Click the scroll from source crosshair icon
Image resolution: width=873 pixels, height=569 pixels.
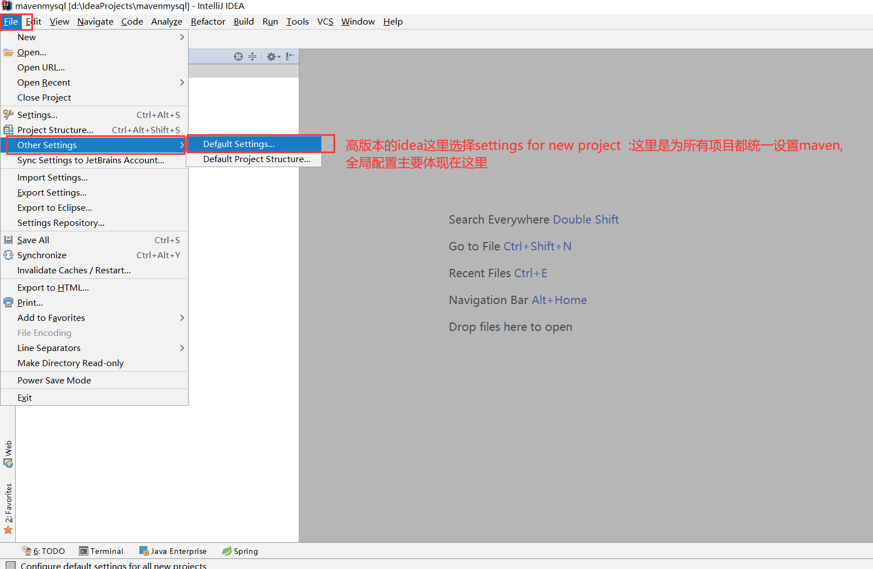click(238, 56)
